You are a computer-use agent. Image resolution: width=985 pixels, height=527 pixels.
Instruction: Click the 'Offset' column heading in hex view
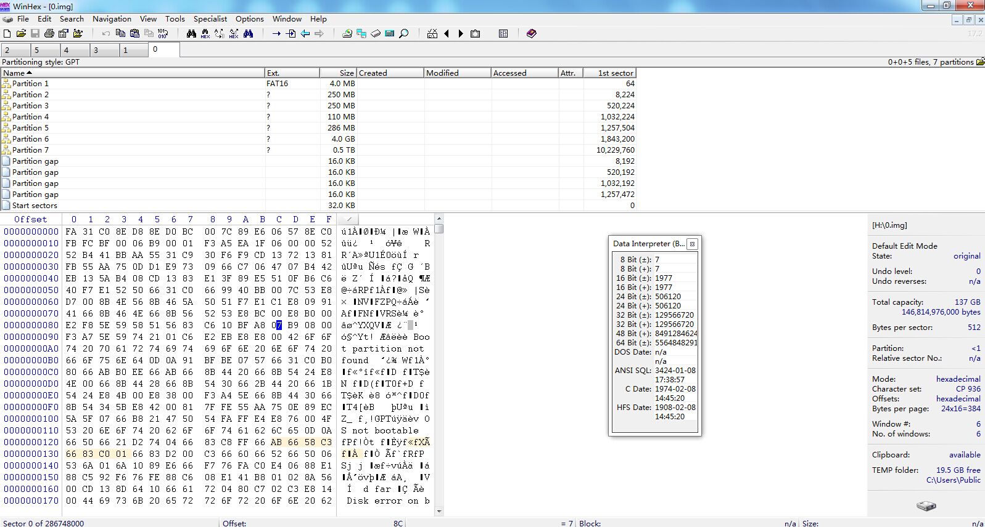[x=30, y=219]
